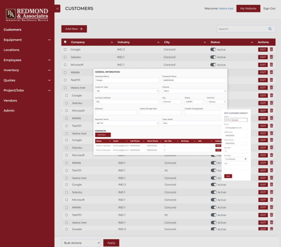Check the select-all checkbox in table header
Image resolution: width=281 pixels, height=247 pixels.
pos(65,42)
